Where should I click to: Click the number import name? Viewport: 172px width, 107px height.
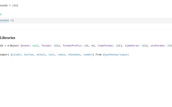pos(88,55)
